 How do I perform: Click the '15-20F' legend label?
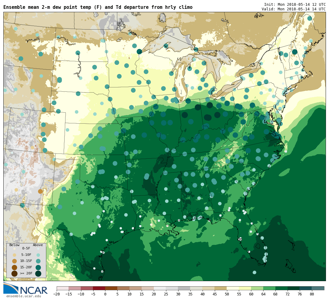(26, 267)
